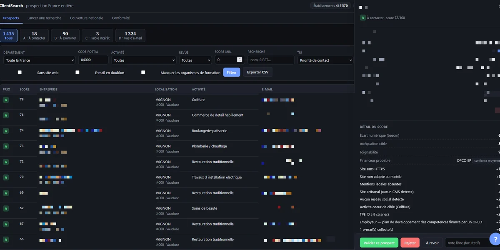Click priority A badge in score 76 row
Viewport: 500px width, 250px height.
pos(6,115)
